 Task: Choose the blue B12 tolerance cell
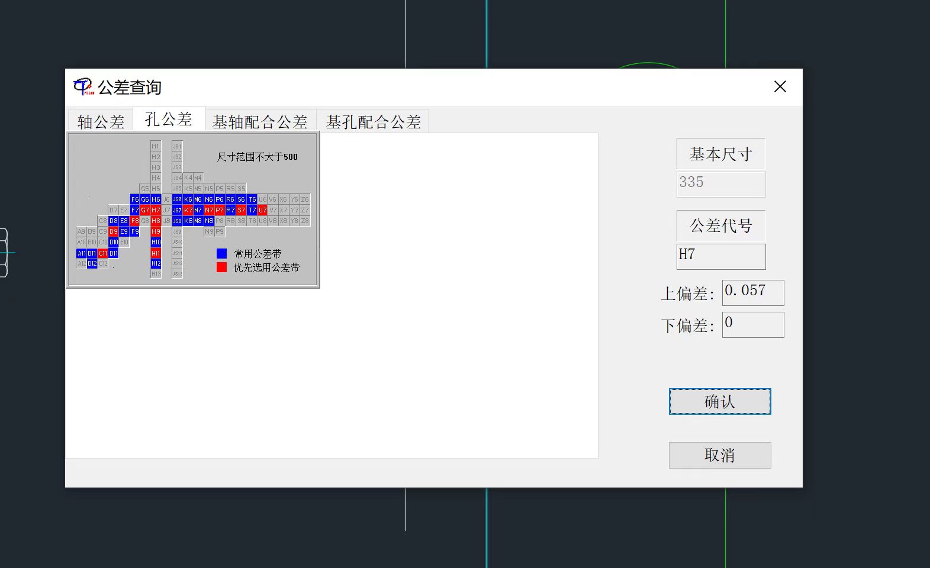point(92,264)
